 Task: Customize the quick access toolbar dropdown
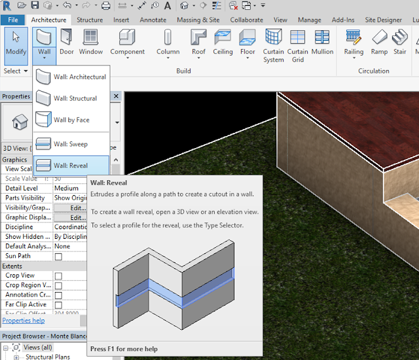[x=263, y=5]
